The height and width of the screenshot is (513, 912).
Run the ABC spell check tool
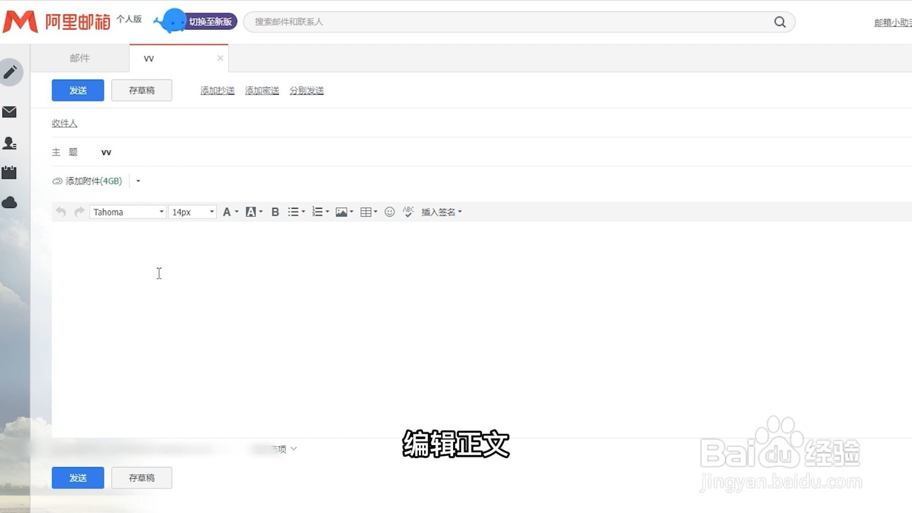point(408,211)
